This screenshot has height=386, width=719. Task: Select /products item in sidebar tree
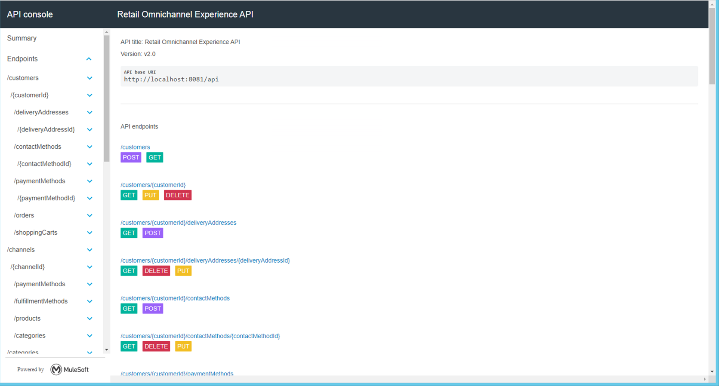click(27, 319)
